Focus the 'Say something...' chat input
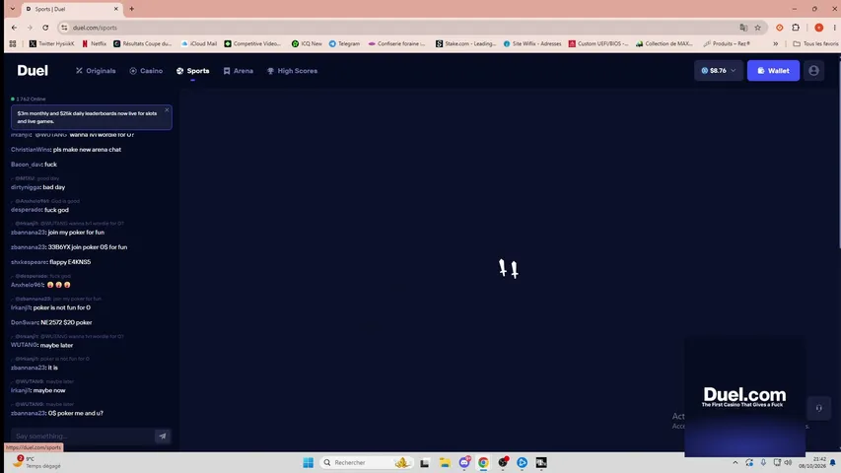 tap(83, 436)
